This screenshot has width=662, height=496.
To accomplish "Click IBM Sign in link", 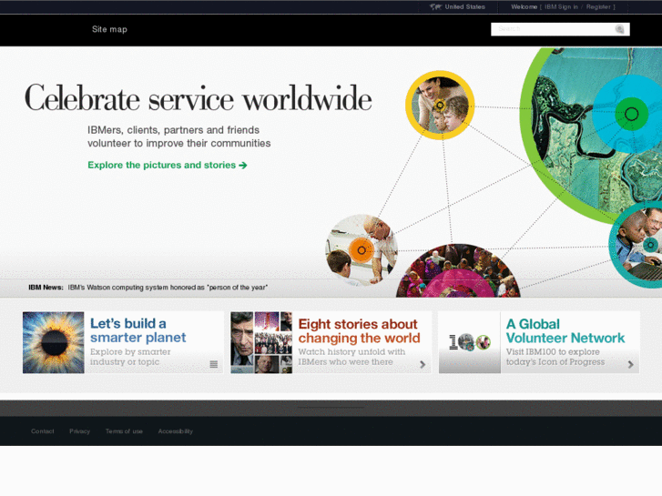I will pos(561,6).
